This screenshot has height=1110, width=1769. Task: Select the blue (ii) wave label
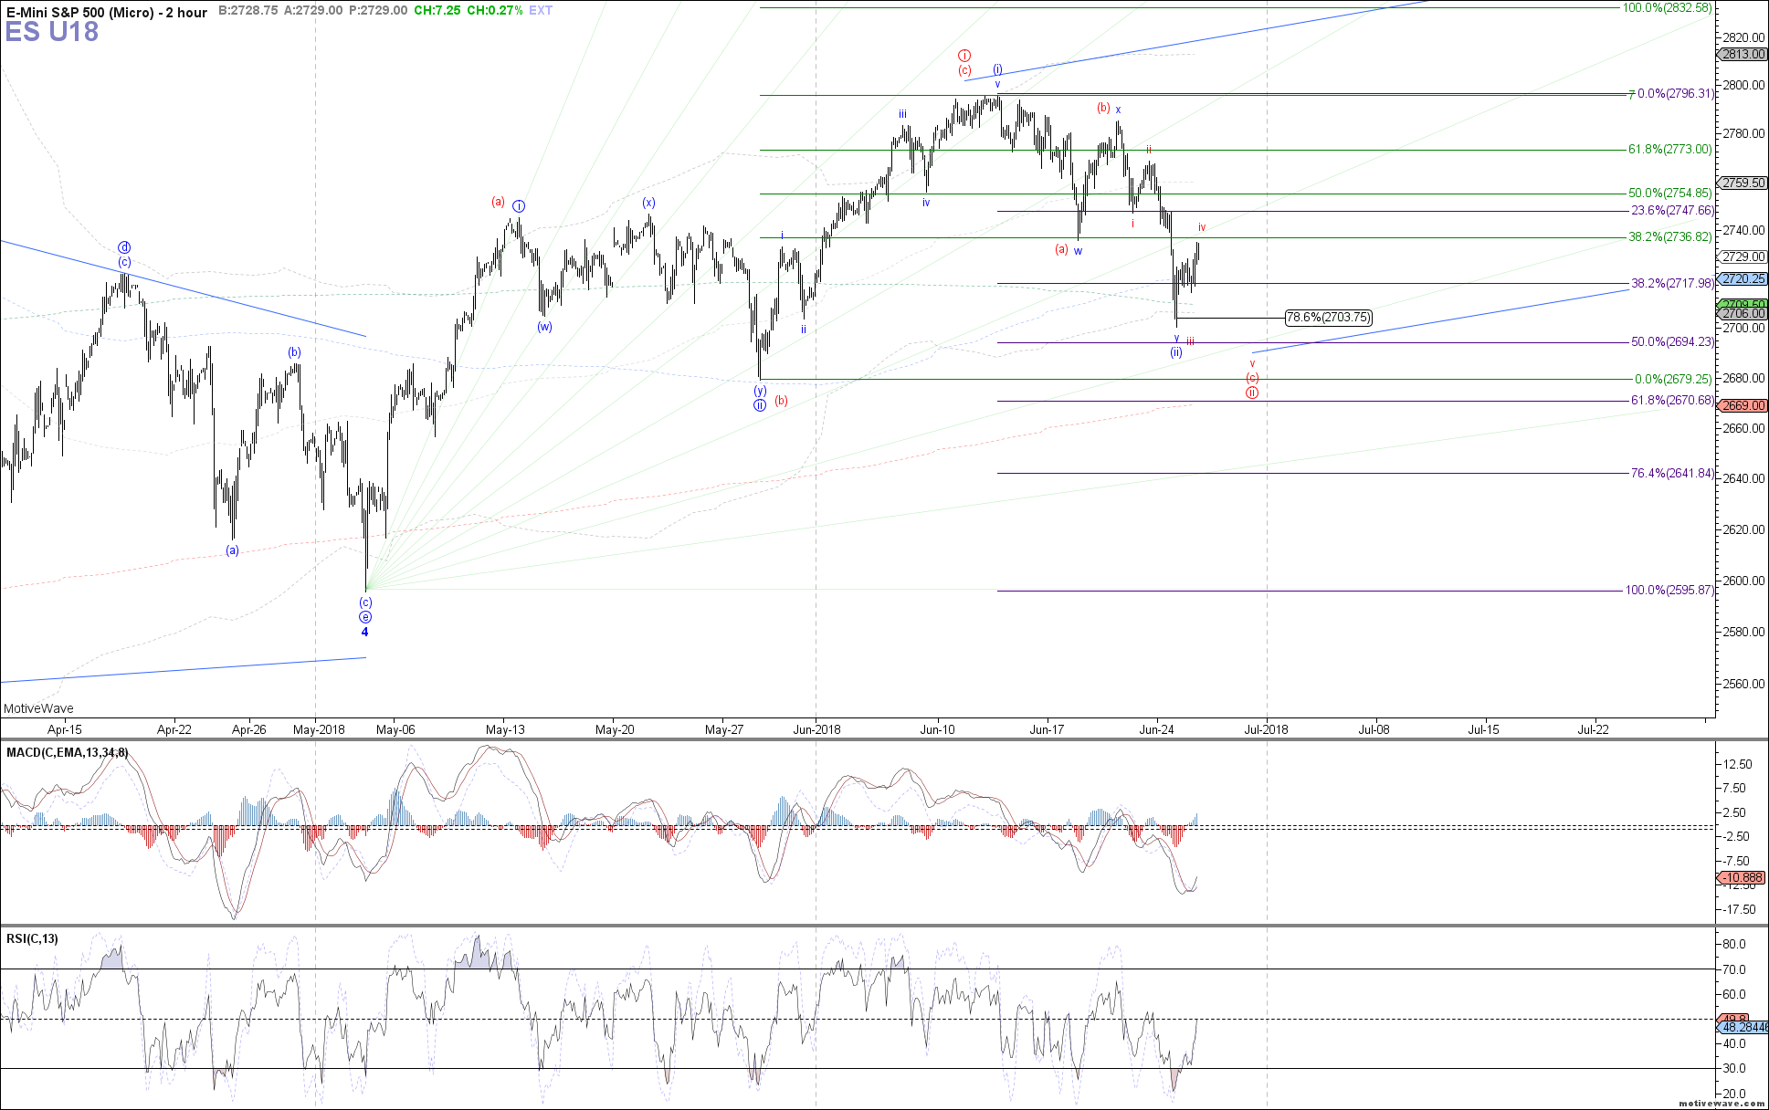[x=1176, y=352]
